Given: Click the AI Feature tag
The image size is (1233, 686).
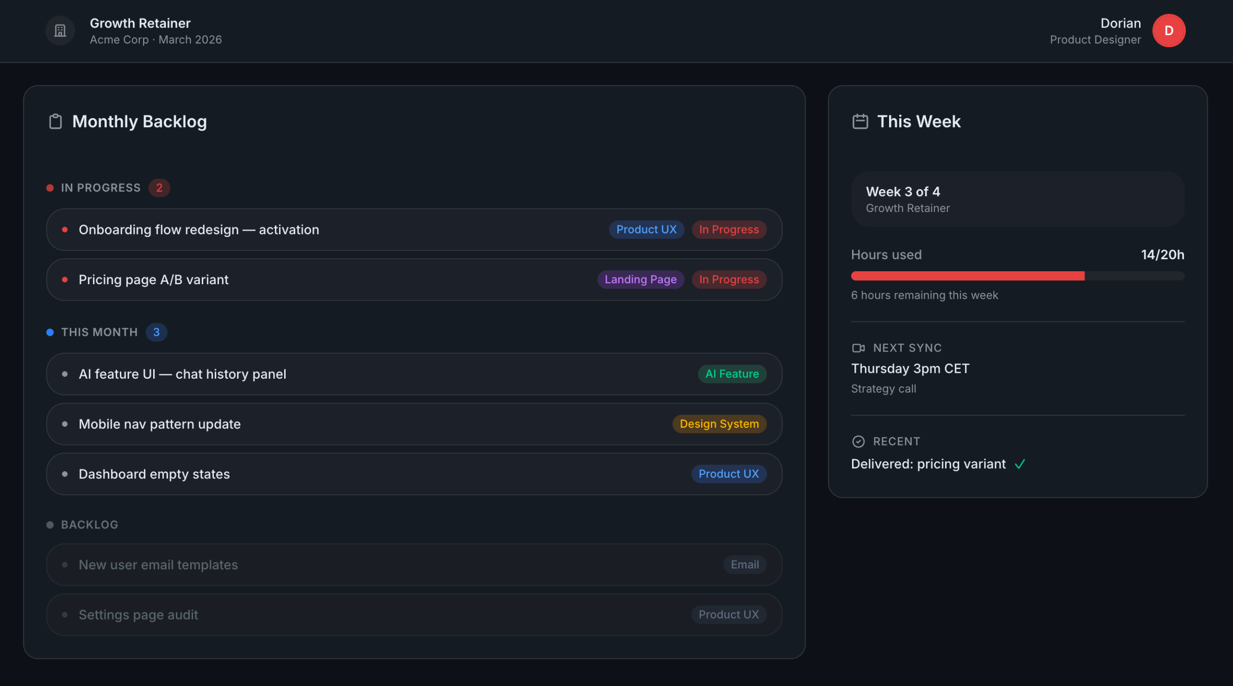Looking at the screenshot, I should pyautogui.click(x=732, y=374).
